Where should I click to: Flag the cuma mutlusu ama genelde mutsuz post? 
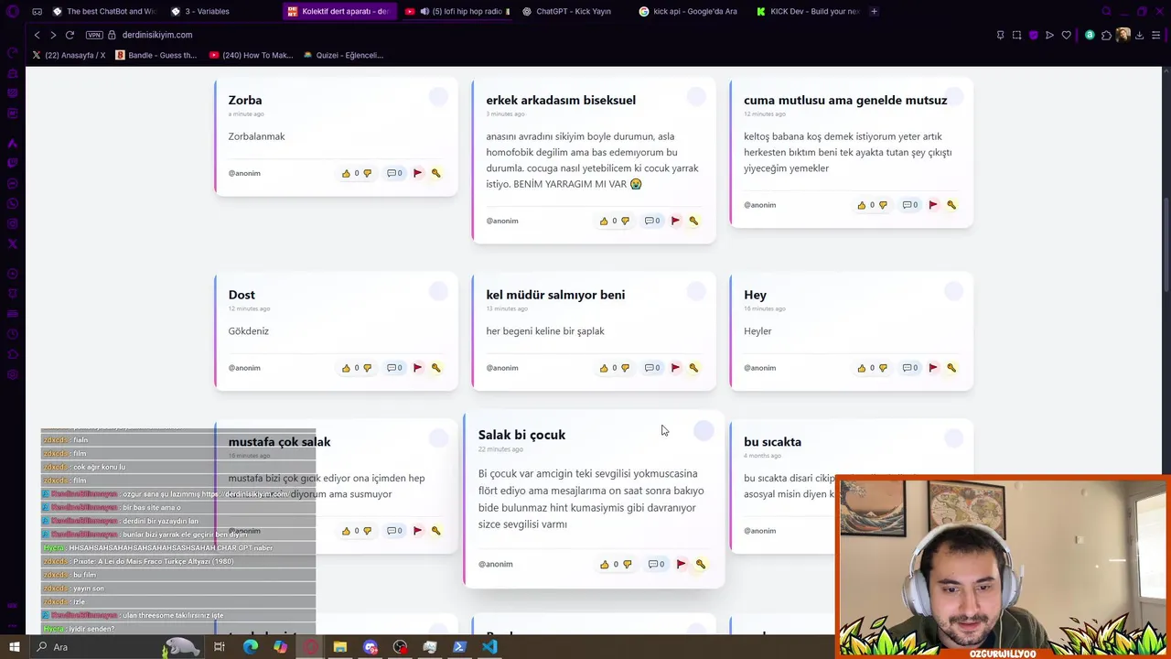coord(933,205)
